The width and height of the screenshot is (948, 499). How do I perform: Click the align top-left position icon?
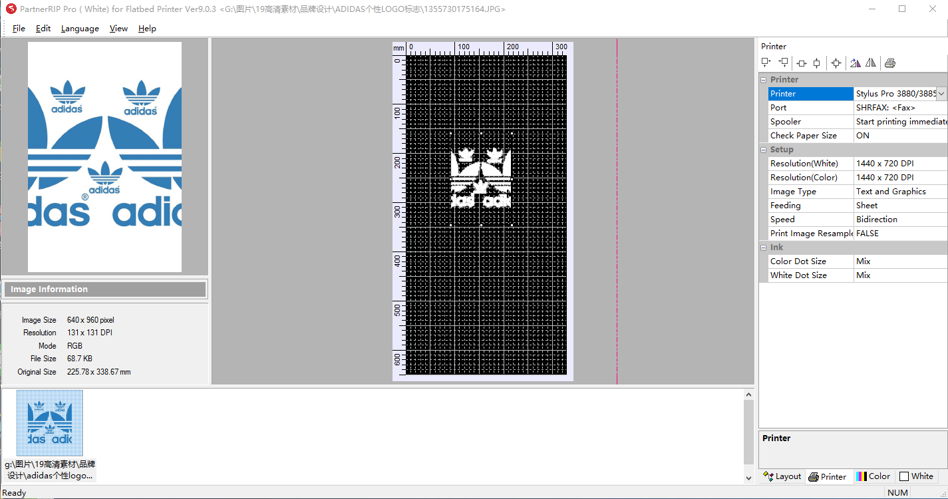pos(766,63)
